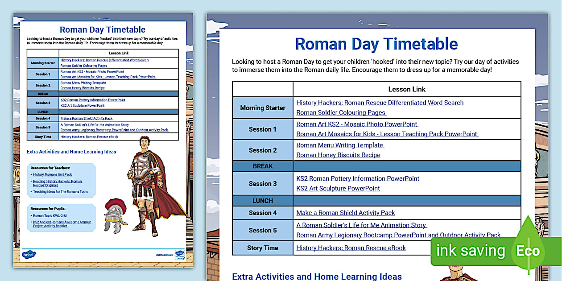Open Make a Roman Shield Activity Pack link
This screenshot has width=562, height=281.
tap(346, 213)
